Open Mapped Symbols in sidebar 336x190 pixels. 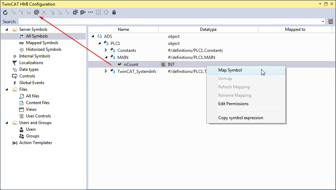[42, 43]
